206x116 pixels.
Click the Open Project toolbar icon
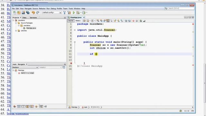click(x=23, y=13)
